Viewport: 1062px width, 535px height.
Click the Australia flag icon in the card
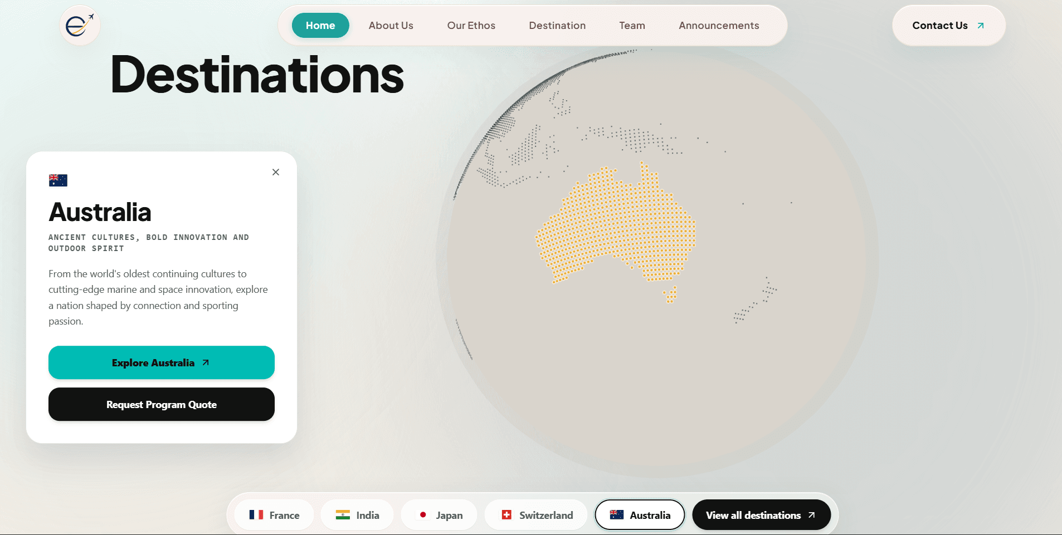tap(58, 180)
